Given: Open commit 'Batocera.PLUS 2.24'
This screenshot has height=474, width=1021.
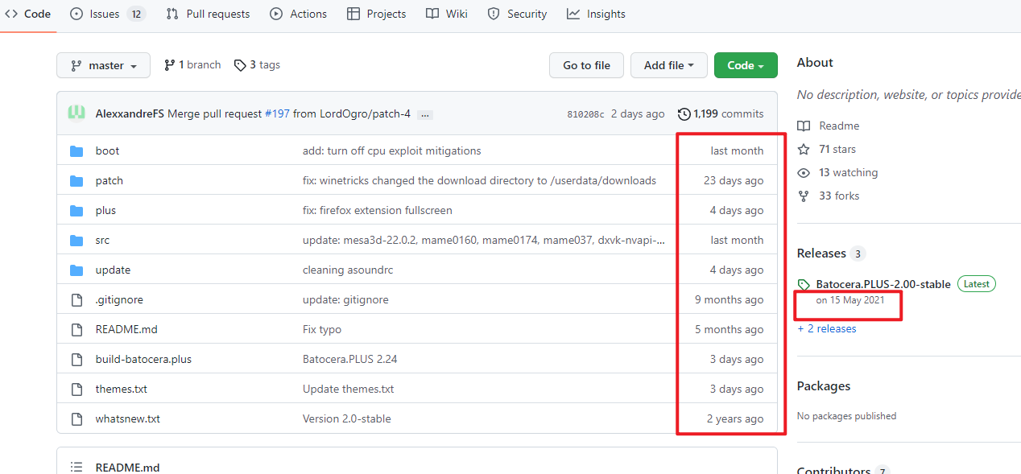Looking at the screenshot, I should click(x=349, y=359).
